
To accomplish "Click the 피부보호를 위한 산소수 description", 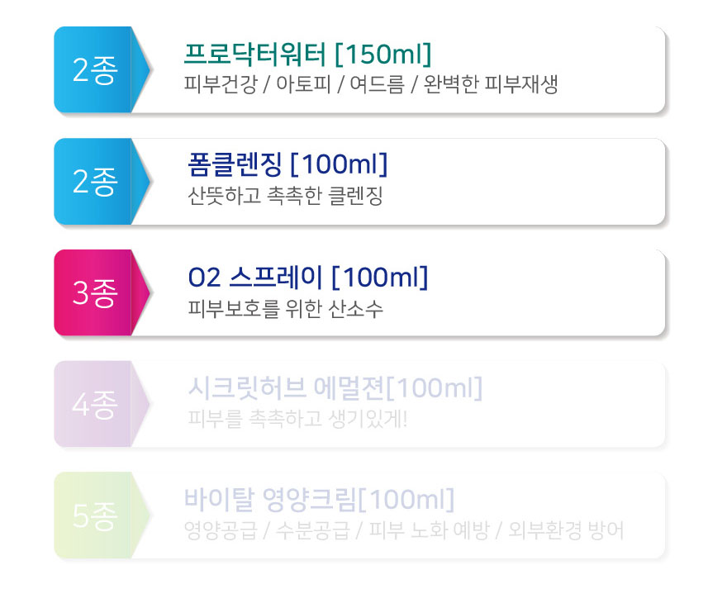I will [285, 308].
